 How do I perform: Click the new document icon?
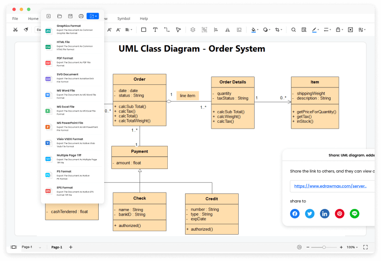[x=49, y=16]
